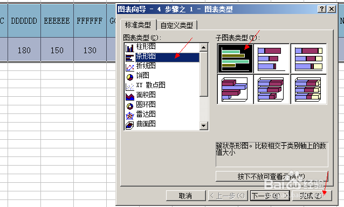Image resolution: width=344 pixels, height=207 pixels.
Task: Select the cell containing 150
Action: point(57,50)
